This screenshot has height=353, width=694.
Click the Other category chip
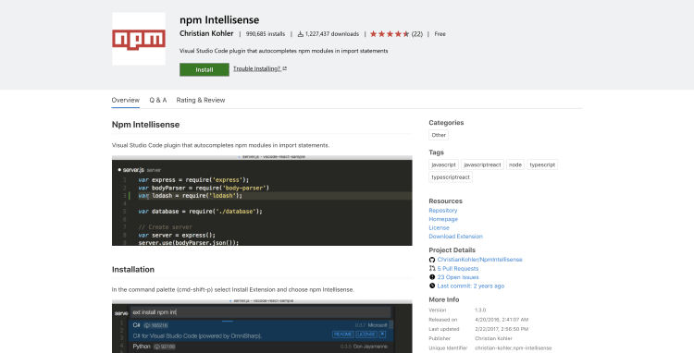439,135
